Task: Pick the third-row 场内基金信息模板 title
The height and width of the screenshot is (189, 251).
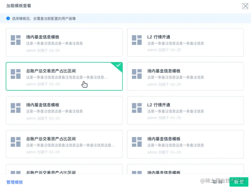Action: [x=43, y=105]
